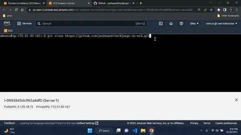241x135 pixels.
Task: Toggle the browser side panel
Action: (x=225, y=10)
